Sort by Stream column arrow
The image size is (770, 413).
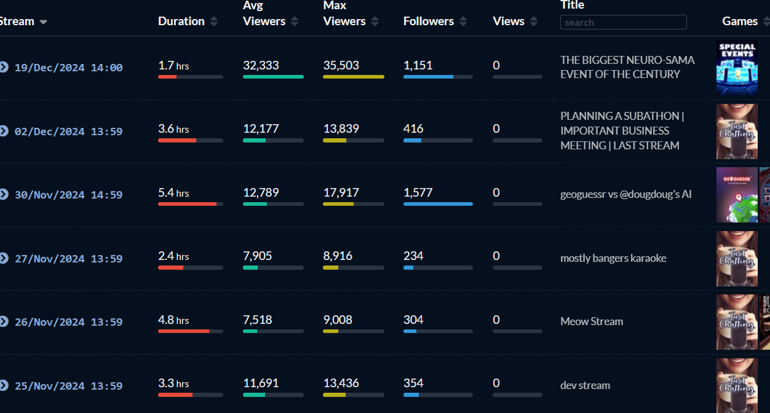pyautogui.click(x=43, y=22)
